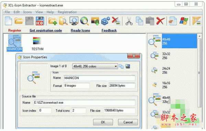Close the Icon Properties dialog
The height and width of the screenshot is (131, 206).
pyautogui.click(x=134, y=56)
